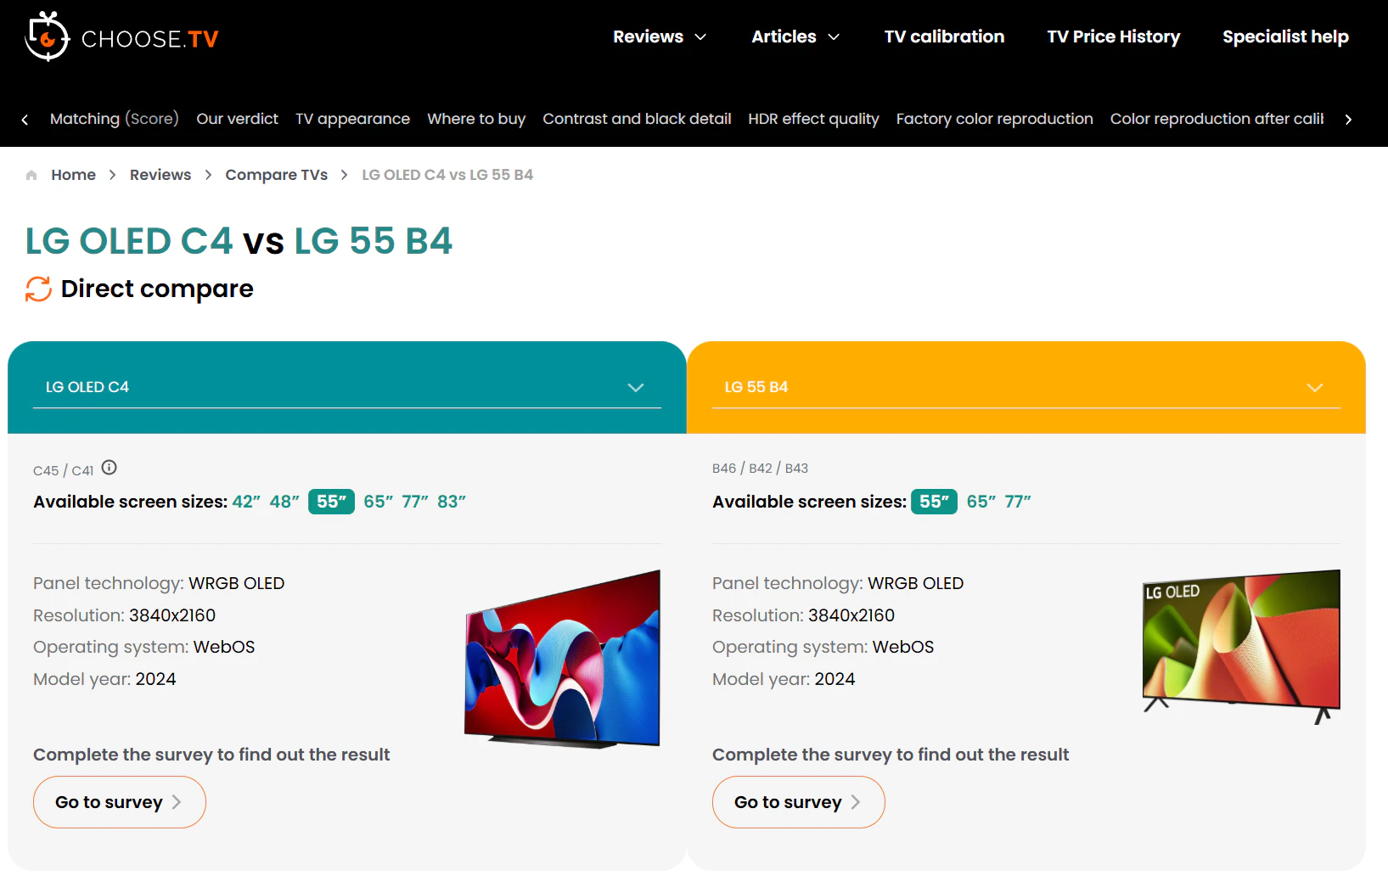Click the LG 55 B4 title heading
The width and height of the screenshot is (1388, 887).
pyautogui.click(x=374, y=241)
